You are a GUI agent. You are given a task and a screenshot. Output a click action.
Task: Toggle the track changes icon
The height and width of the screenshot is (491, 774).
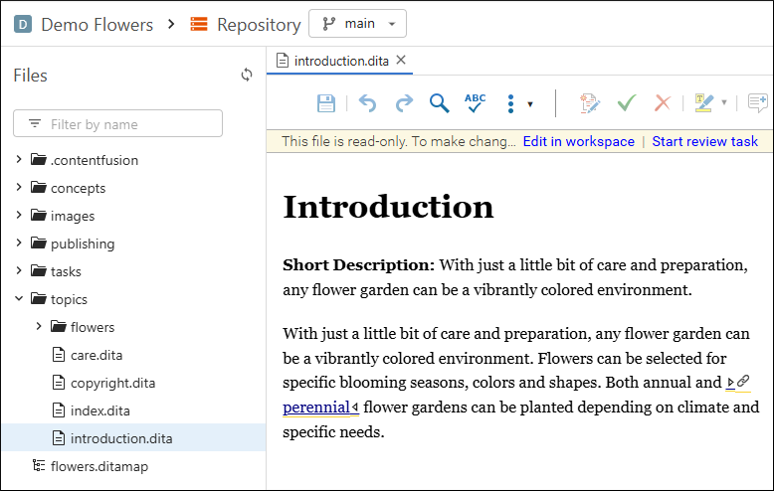pos(590,103)
